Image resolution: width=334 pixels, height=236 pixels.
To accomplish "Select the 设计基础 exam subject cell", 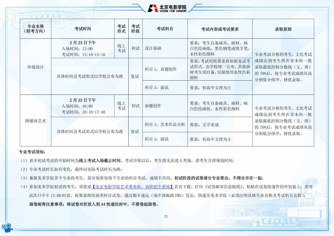I will (153, 48).
